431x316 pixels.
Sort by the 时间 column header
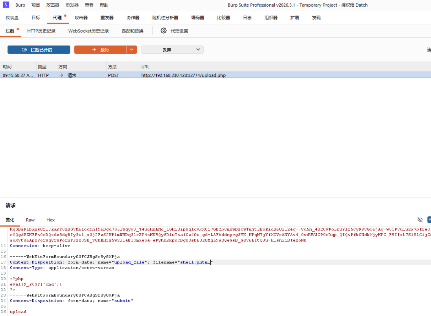point(18,67)
